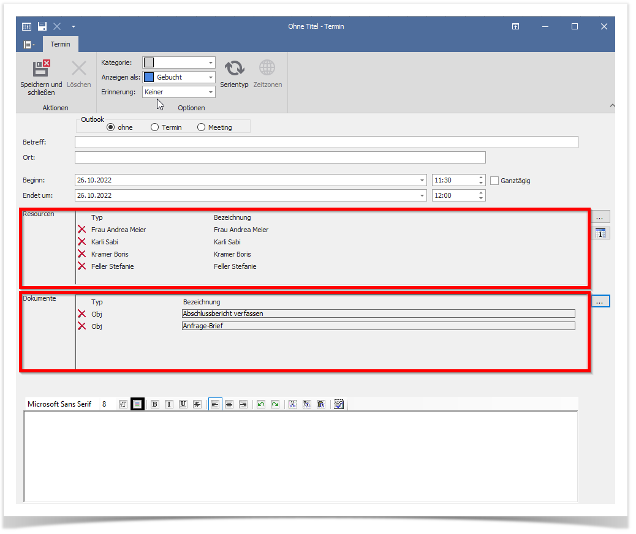Click the paste clipboard icon
The width and height of the screenshot is (636, 534).
[x=321, y=404]
